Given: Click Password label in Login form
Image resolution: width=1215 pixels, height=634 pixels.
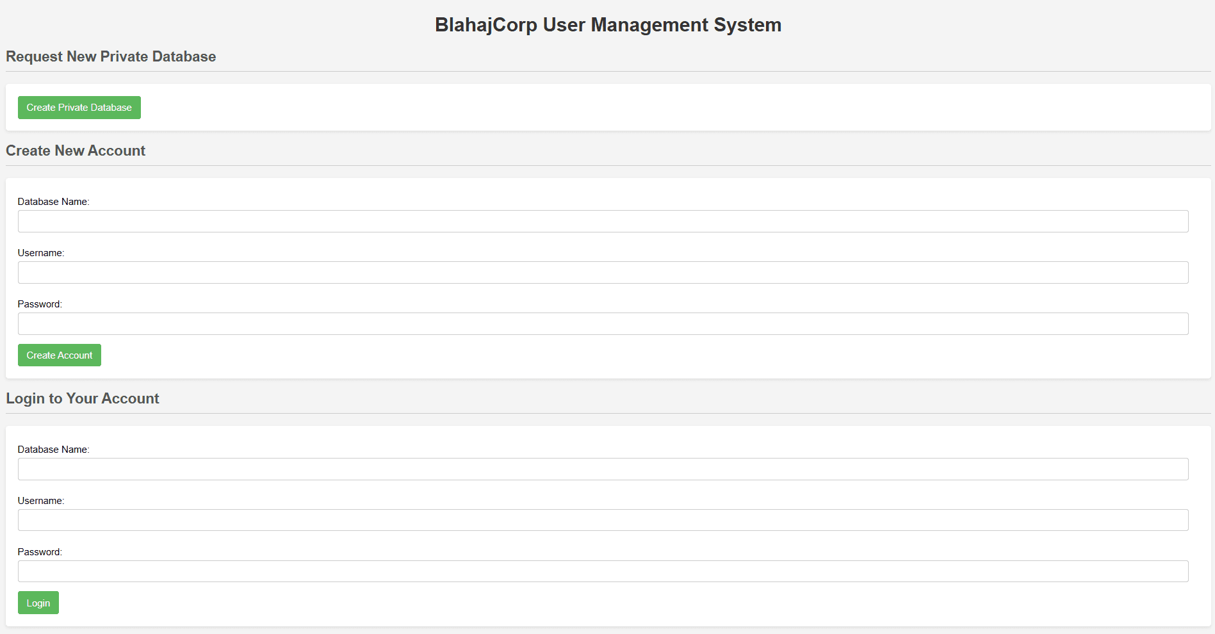Looking at the screenshot, I should tap(40, 552).
